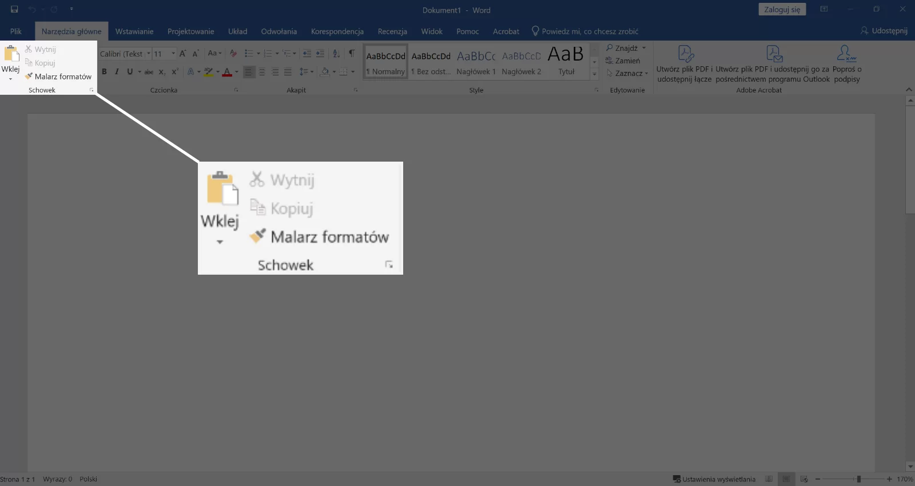Click Zamień to replace text
The image size is (915, 486).
coord(623,61)
